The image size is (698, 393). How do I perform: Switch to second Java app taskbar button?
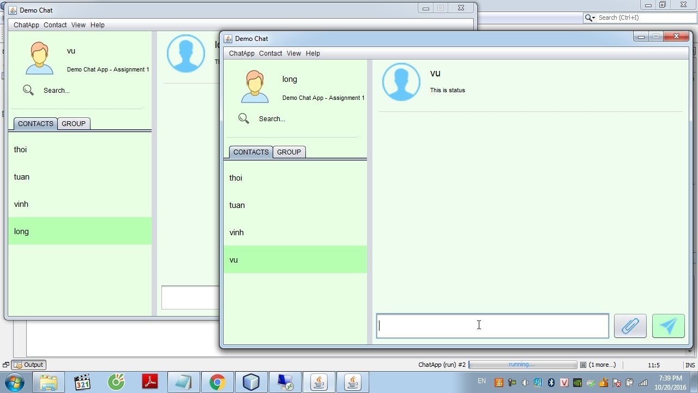353,382
